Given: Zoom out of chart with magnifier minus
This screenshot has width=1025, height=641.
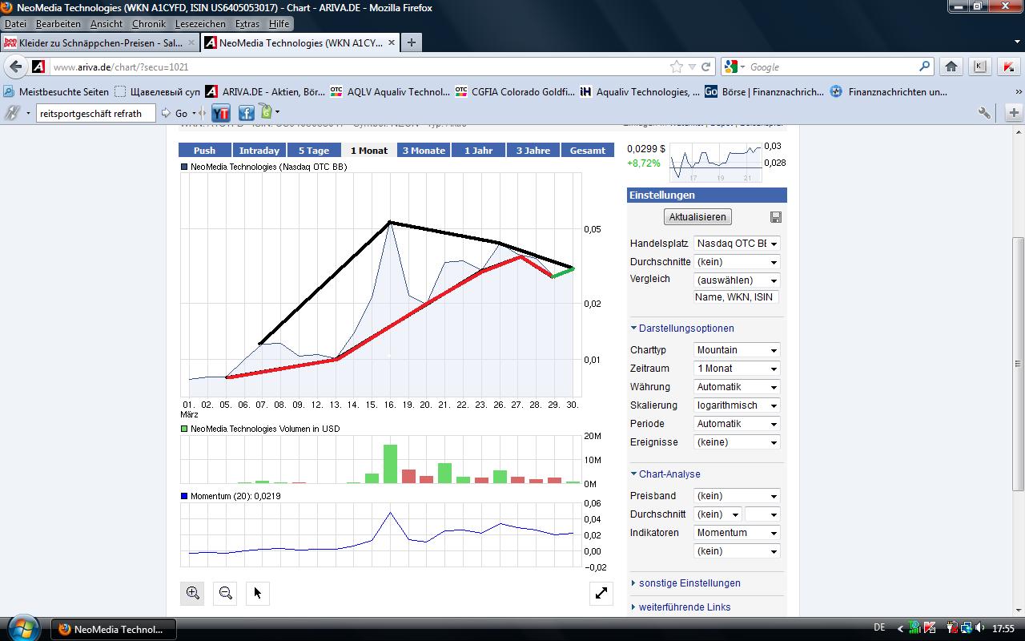Looking at the screenshot, I should 225,593.
